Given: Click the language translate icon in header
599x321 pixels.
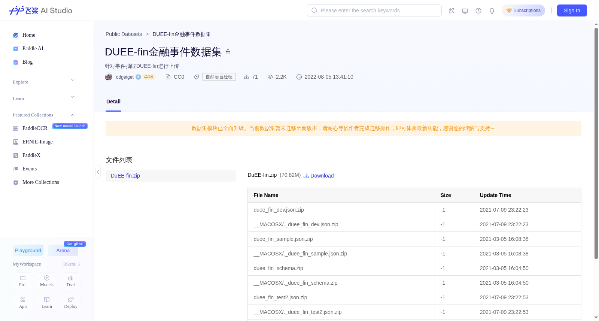Looking at the screenshot, I should 451,10.
